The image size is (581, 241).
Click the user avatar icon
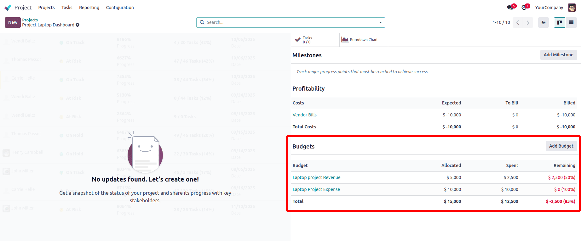(572, 8)
